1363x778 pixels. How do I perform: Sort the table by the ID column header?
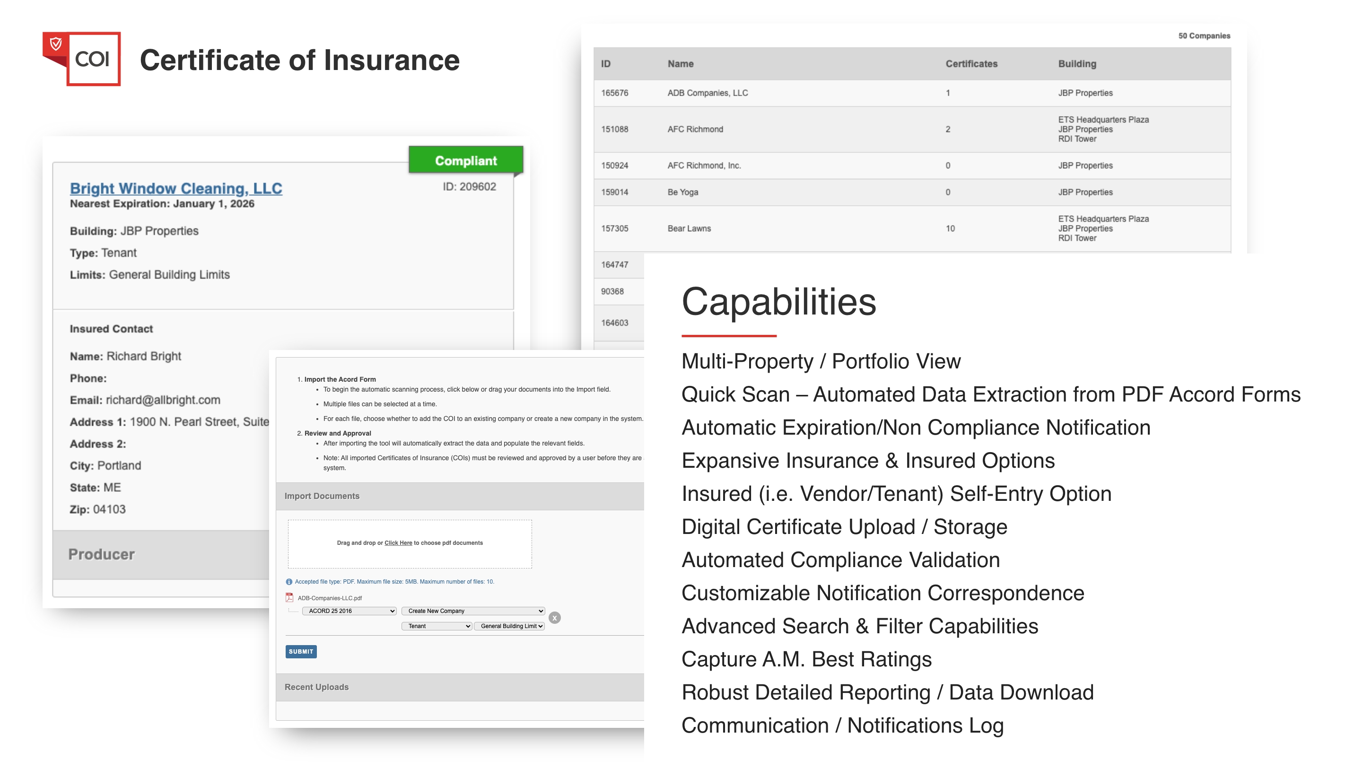click(x=605, y=63)
